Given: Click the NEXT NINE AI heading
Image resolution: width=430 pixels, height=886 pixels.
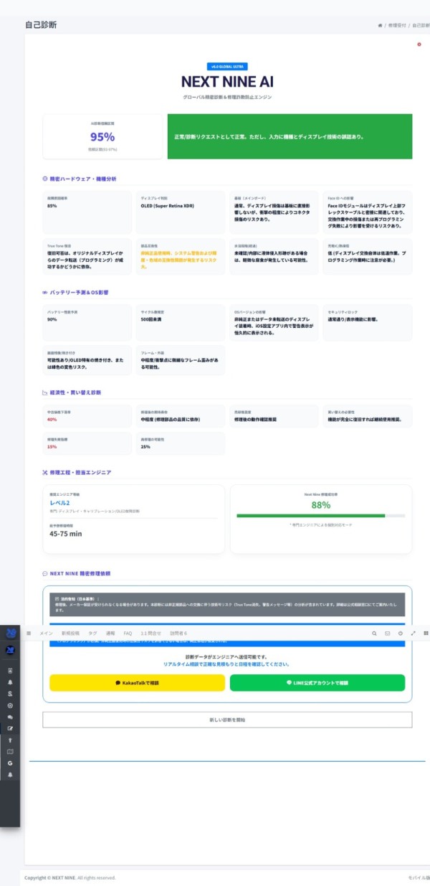Looking at the screenshot, I should (x=226, y=82).
